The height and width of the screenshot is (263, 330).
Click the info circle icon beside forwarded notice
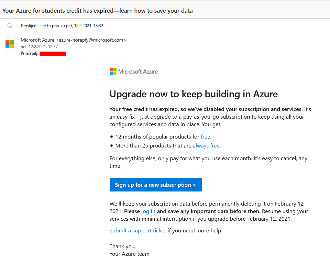tap(10, 25)
